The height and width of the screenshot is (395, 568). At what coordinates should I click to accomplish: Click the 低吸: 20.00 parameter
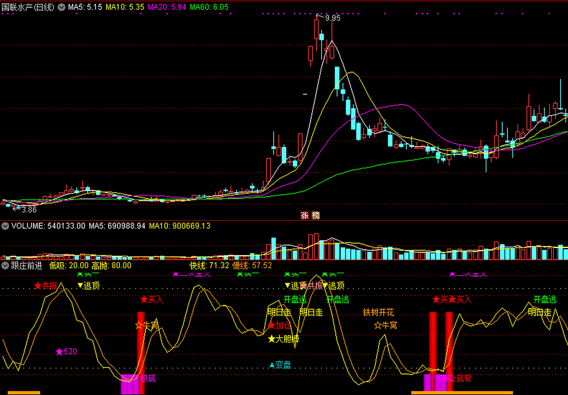(69, 265)
